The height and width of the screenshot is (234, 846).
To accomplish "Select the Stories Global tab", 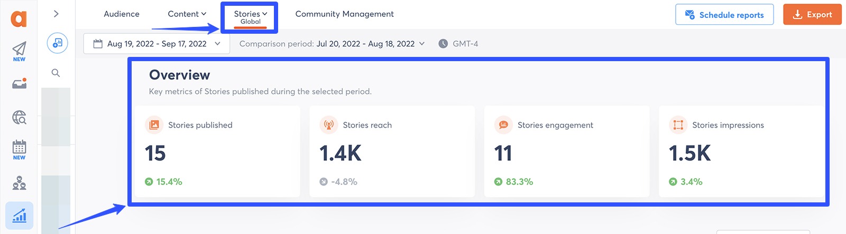I will tap(250, 17).
